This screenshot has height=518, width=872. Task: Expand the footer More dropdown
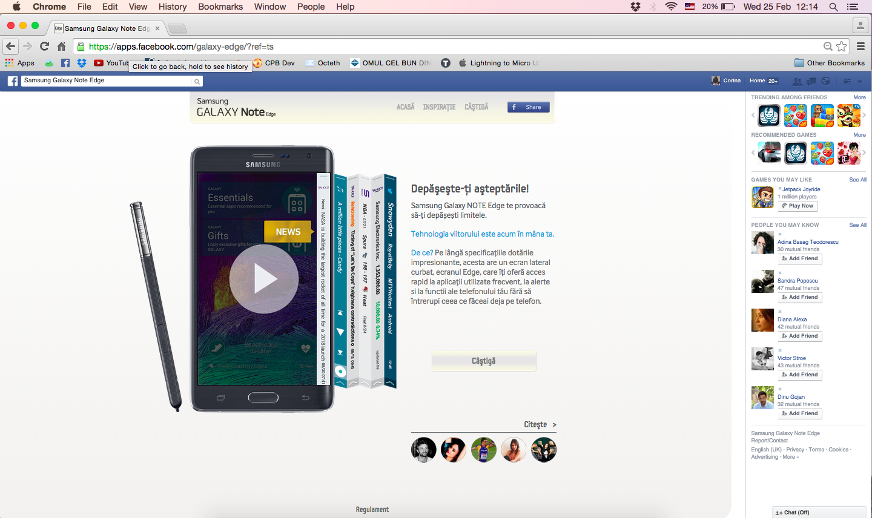coord(790,457)
